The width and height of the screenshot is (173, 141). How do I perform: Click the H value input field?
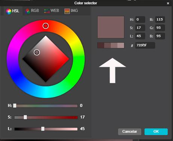[140, 20]
